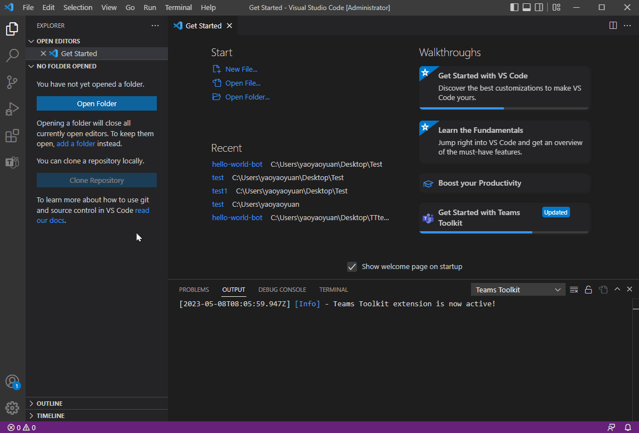Open the Search view in activity bar
639x433 pixels.
[12, 56]
